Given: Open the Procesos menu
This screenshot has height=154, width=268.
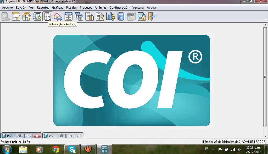Looking at the screenshot, I should [86, 8].
